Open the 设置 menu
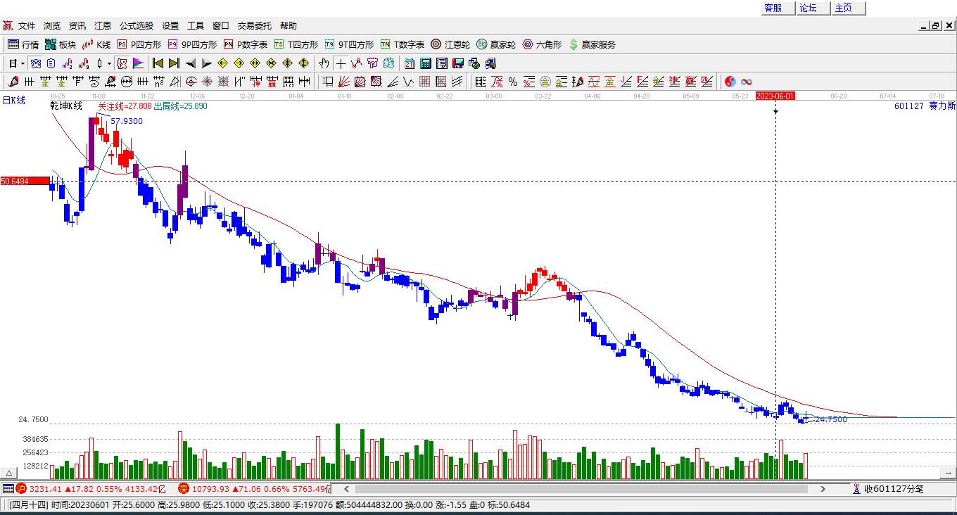957x515 pixels. point(170,26)
